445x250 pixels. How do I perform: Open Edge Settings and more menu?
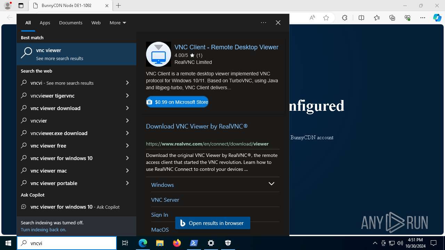coord(423,18)
